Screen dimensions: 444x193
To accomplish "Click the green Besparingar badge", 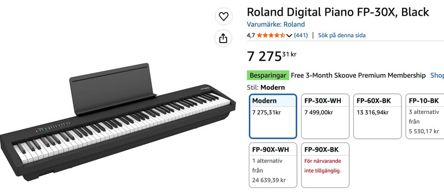I will click(268, 75).
